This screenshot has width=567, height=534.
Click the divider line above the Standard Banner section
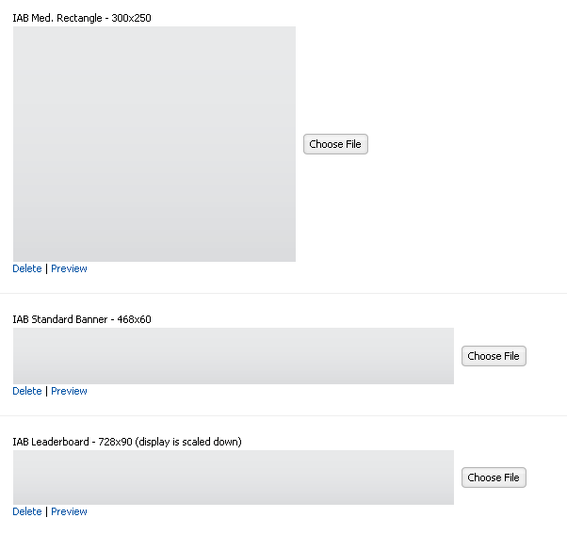283,293
